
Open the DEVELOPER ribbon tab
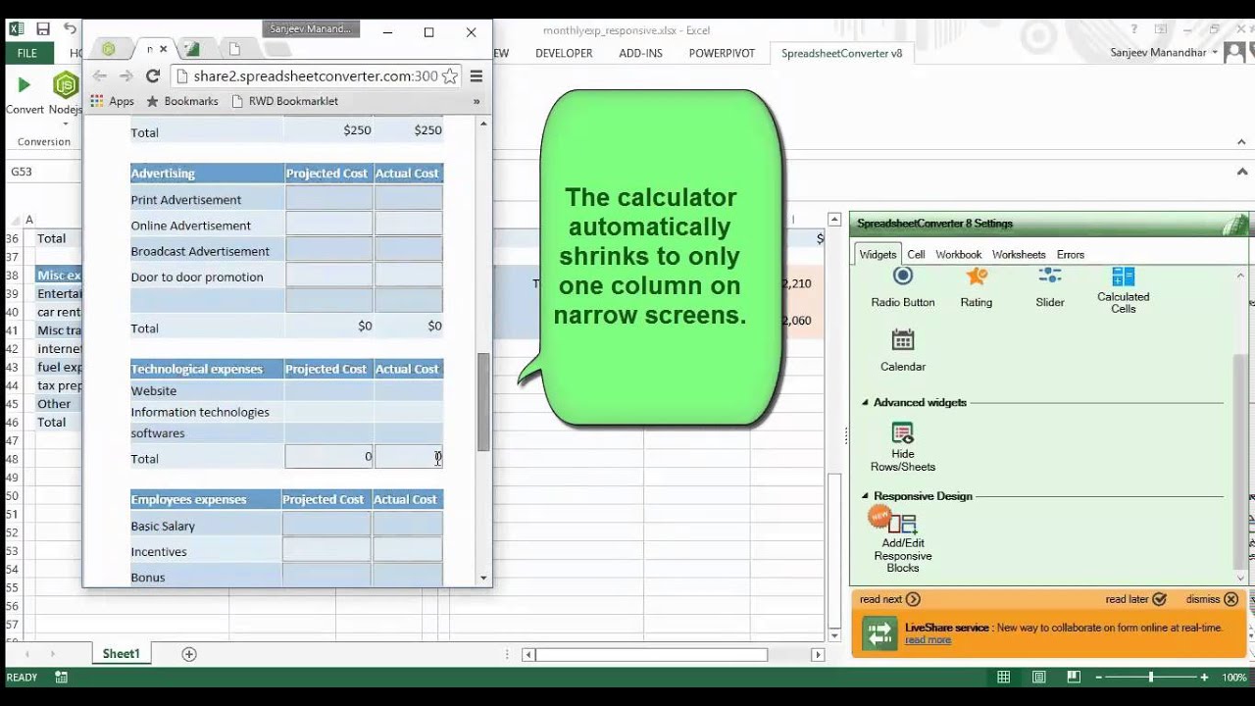[x=564, y=53]
